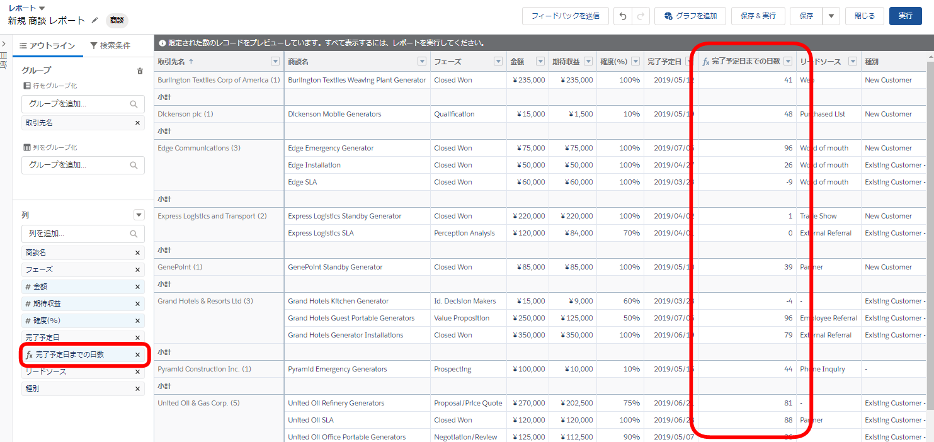
Task: Remove the 完了予定日までの日数 column pill via X
Action: point(137,354)
